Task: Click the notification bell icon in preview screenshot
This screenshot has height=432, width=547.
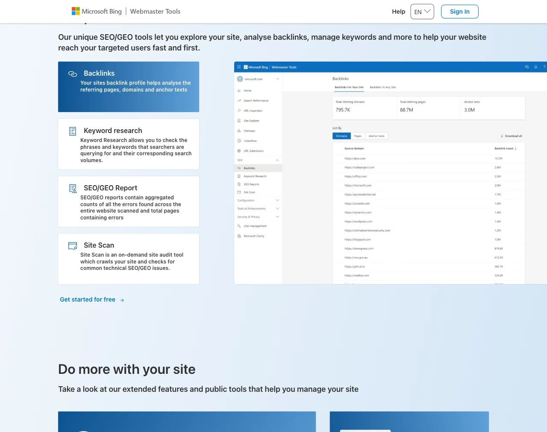Action: point(535,67)
